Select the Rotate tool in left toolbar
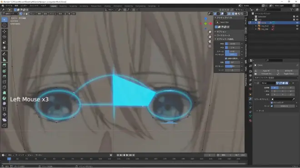This screenshot has height=168, width=300. [5, 37]
